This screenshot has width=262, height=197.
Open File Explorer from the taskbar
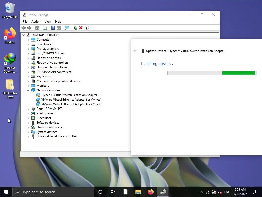point(138,192)
